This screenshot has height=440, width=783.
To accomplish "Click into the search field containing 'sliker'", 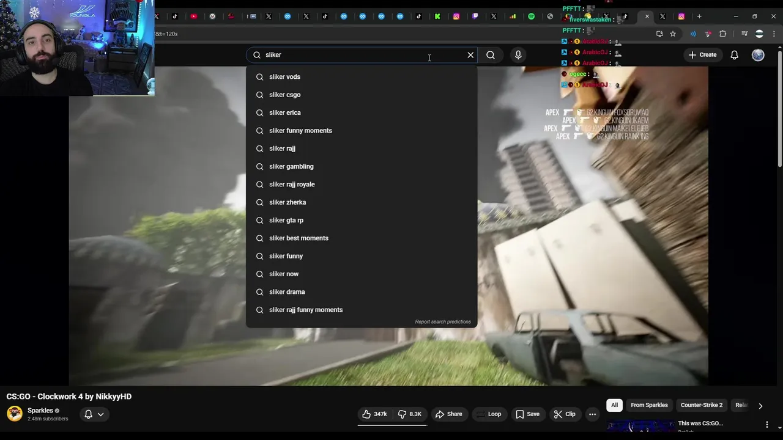I will pyautogui.click(x=361, y=55).
